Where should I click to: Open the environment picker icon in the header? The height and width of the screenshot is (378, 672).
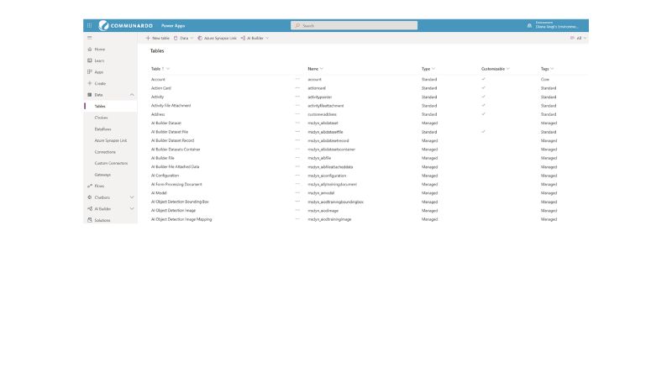coord(529,25)
